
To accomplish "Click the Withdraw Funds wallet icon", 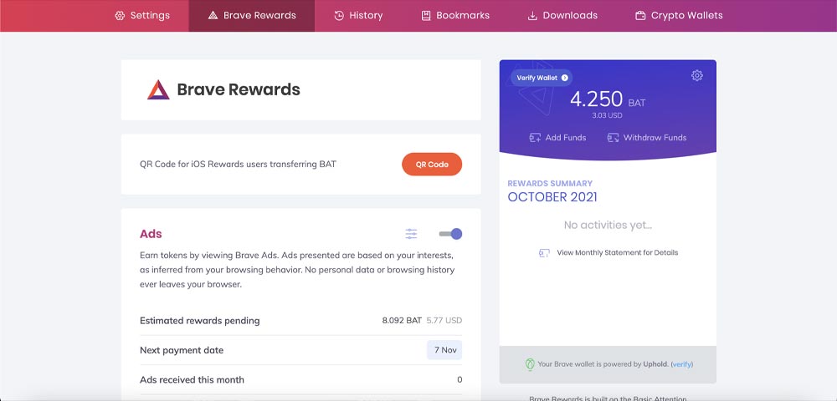I will tap(613, 137).
